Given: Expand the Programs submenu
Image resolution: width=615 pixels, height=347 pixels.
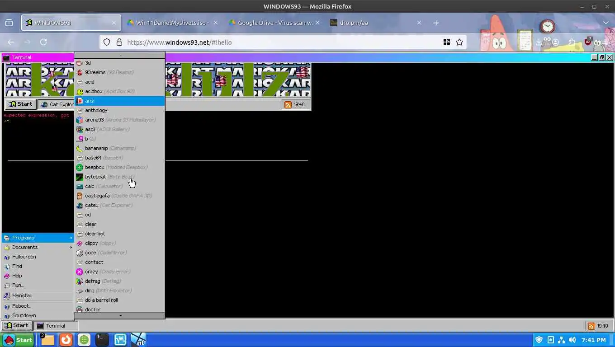Looking at the screenshot, I should [38, 238].
